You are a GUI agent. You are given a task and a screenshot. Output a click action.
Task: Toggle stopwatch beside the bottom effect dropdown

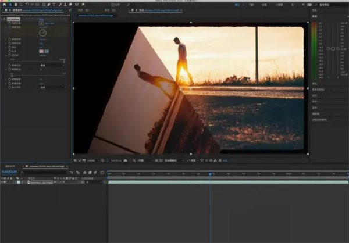(9, 87)
